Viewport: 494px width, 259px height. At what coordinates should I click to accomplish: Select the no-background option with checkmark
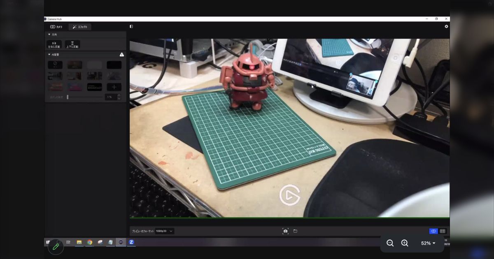coord(55,65)
